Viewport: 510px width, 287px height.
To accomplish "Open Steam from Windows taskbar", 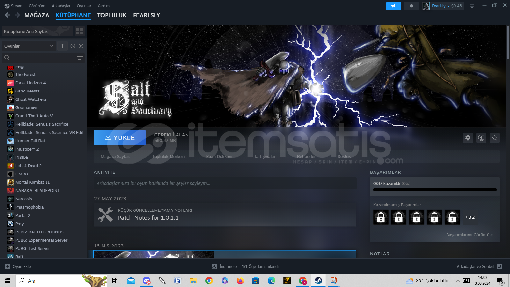I will coord(318,281).
